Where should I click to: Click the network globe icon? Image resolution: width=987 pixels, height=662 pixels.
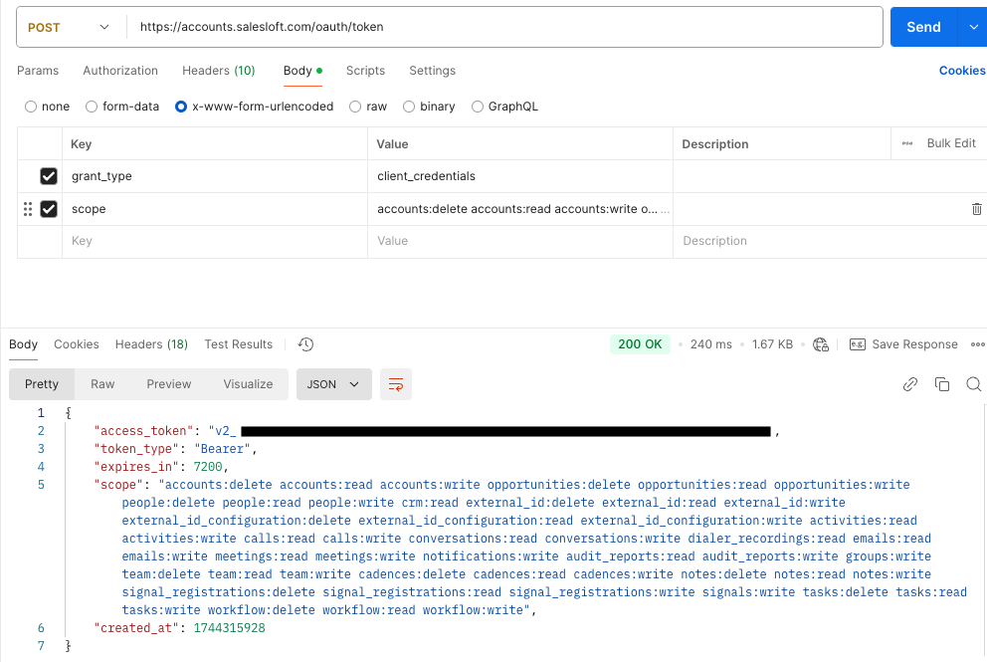pyautogui.click(x=821, y=344)
